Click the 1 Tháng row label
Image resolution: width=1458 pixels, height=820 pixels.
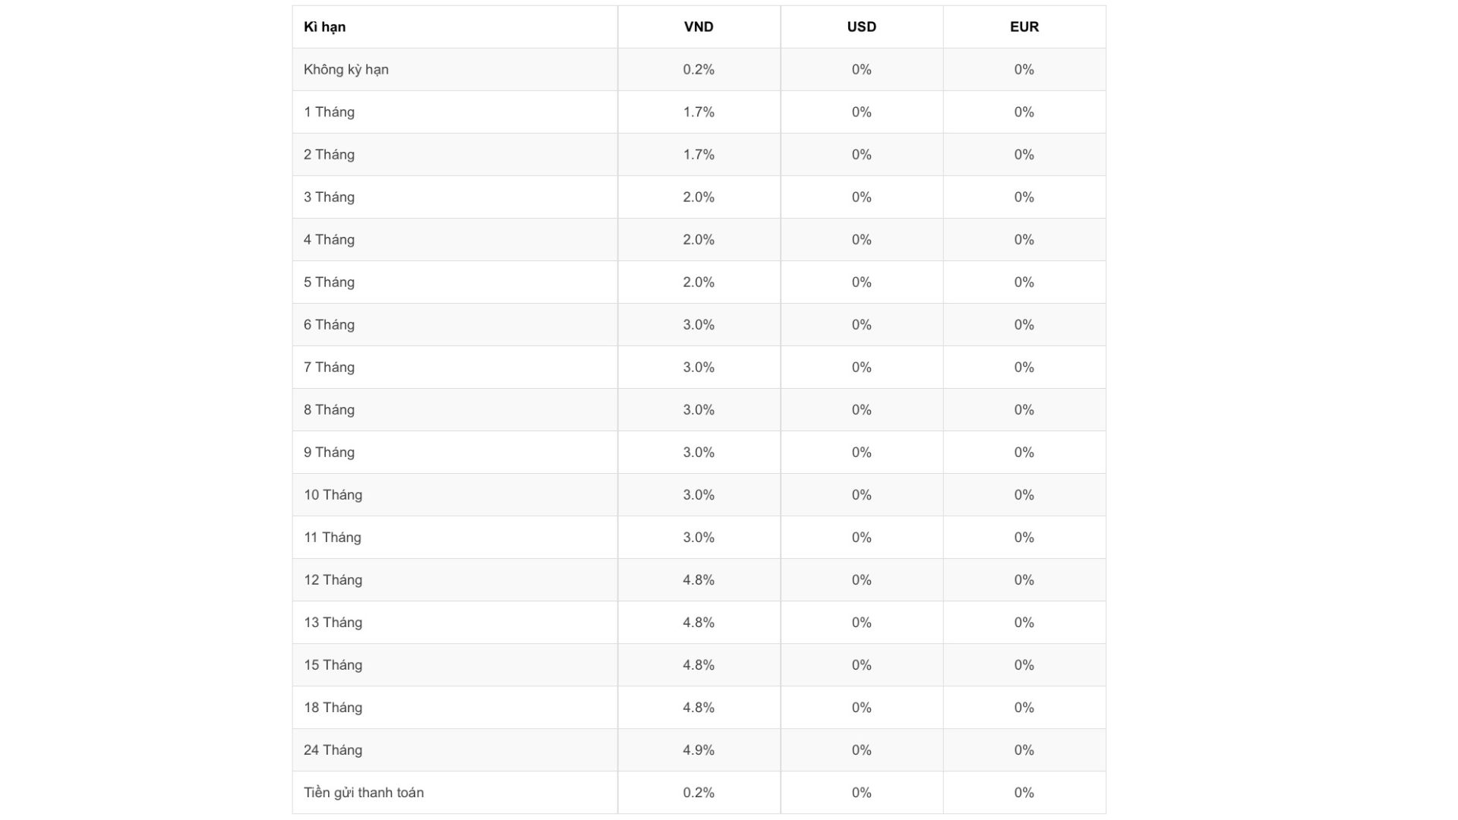329,112
